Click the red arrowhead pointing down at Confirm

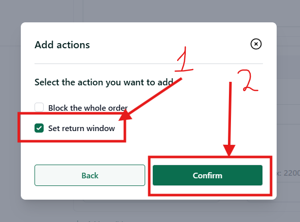(229, 150)
